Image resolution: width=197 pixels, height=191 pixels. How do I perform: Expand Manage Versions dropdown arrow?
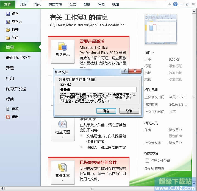tap(63, 181)
